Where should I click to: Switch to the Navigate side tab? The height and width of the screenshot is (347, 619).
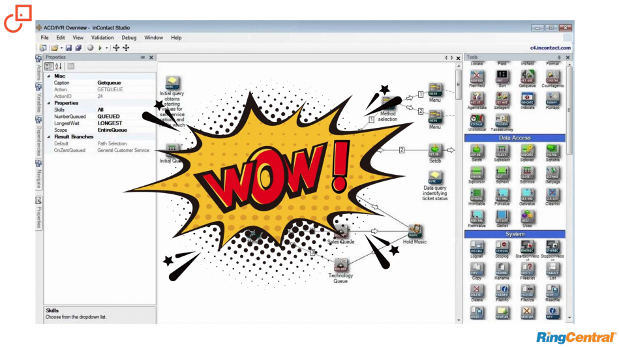coord(38,175)
